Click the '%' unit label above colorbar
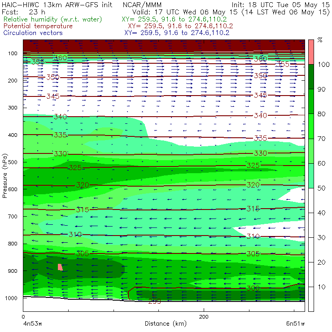 coord(320,40)
